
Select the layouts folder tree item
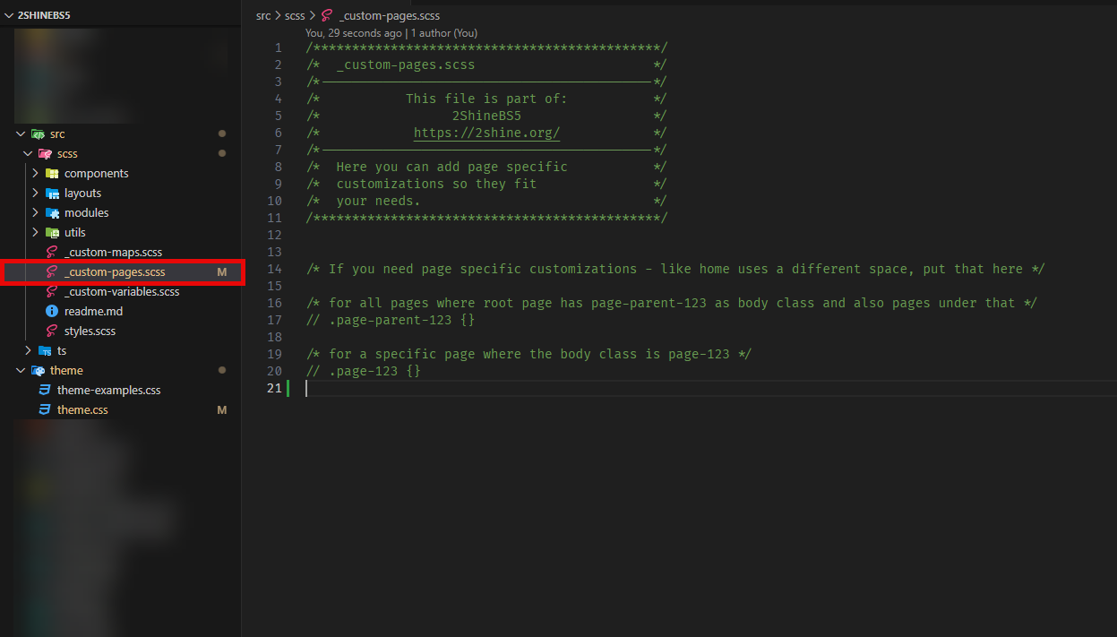pyautogui.click(x=83, y=193)
